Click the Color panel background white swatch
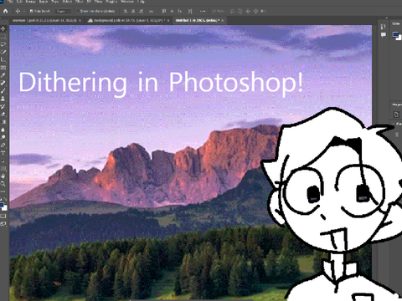 tap(399, 38)
